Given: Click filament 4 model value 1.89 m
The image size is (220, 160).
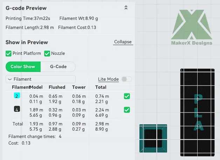Looking at the screenshot, I should pyautogui.click(x=36, y=110).
